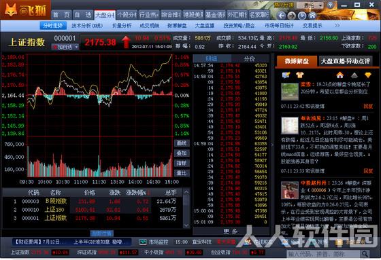Expand more sub-tabs with the >> chevron

coord(337,26)
